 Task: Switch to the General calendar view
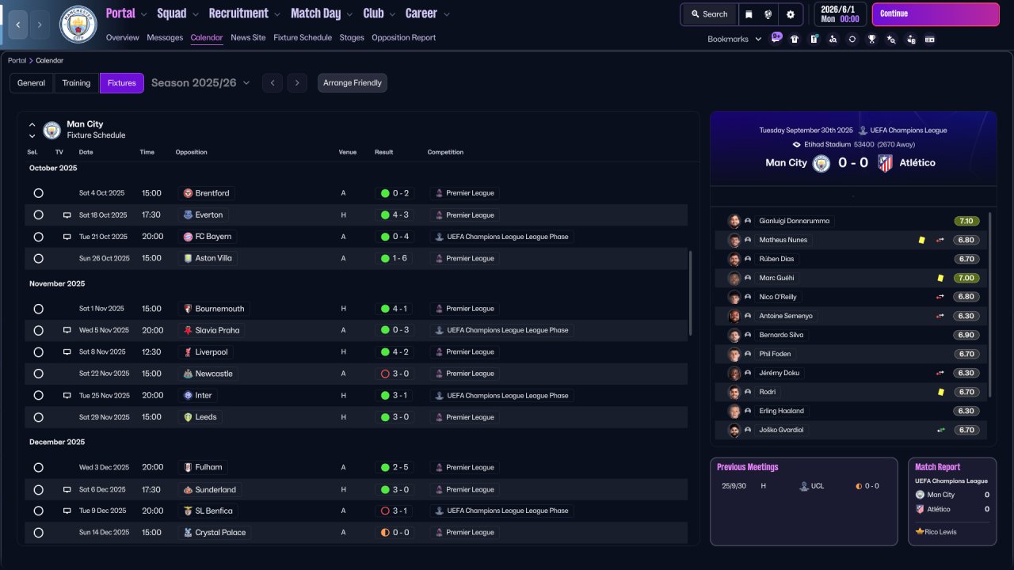tap(32, 83)
